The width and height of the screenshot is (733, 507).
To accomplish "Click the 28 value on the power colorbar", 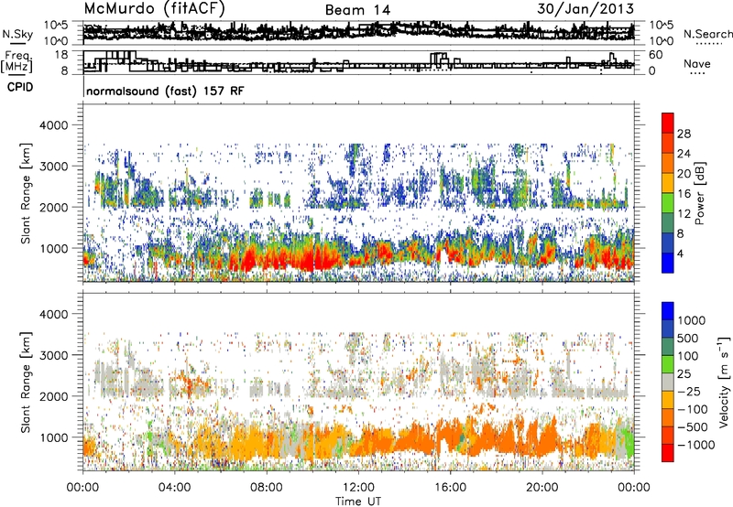I will (x=684, y=134).
